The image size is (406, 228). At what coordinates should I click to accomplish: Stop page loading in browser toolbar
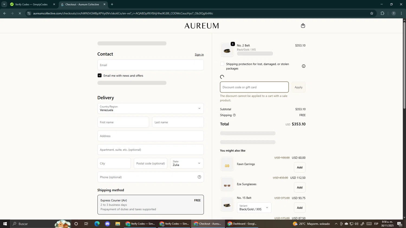[20, 13]
